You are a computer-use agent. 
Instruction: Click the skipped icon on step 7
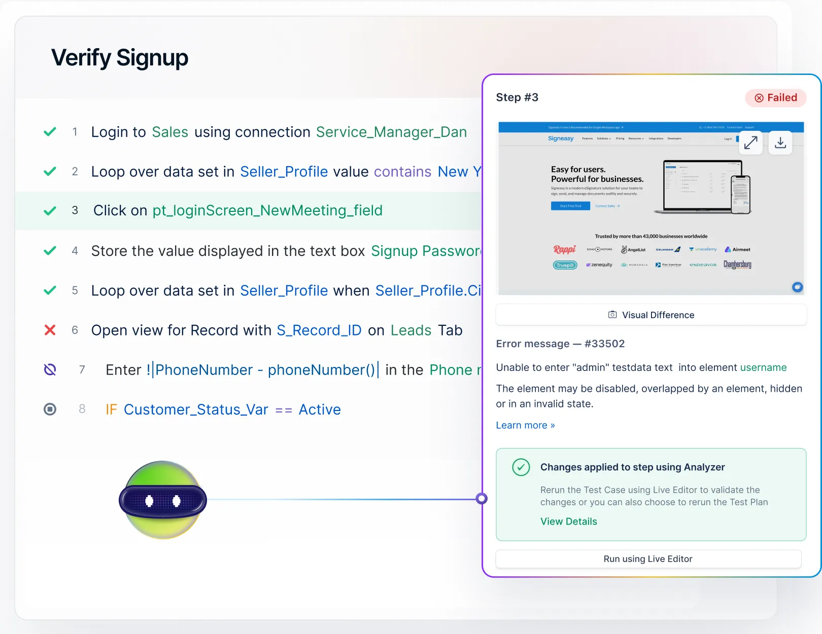[x=50, y=370]
